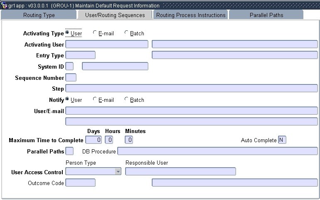Click into the Step text field
The image size is (320, 200).
click(x=192, y=88)
